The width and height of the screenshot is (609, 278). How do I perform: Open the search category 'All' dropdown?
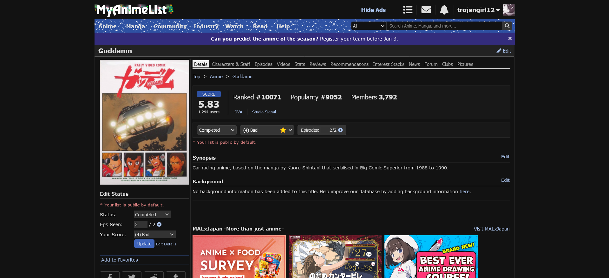tap(369, 26)
